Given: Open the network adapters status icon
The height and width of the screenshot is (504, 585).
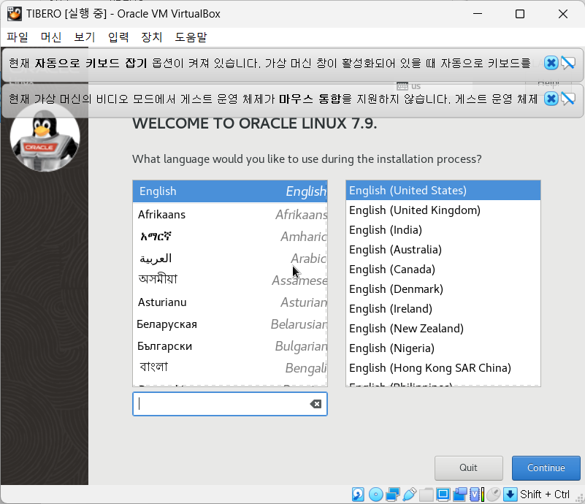Looking at the screenshot, I should click(x=393, y=495).
